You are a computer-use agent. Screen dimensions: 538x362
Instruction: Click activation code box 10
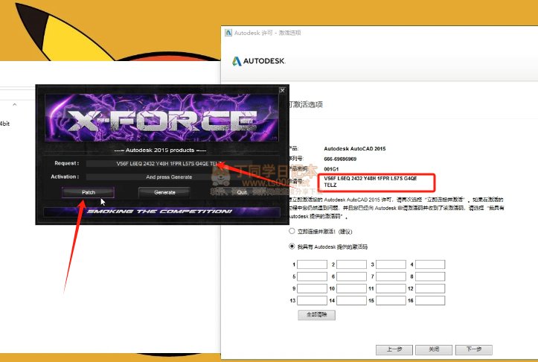351,288
